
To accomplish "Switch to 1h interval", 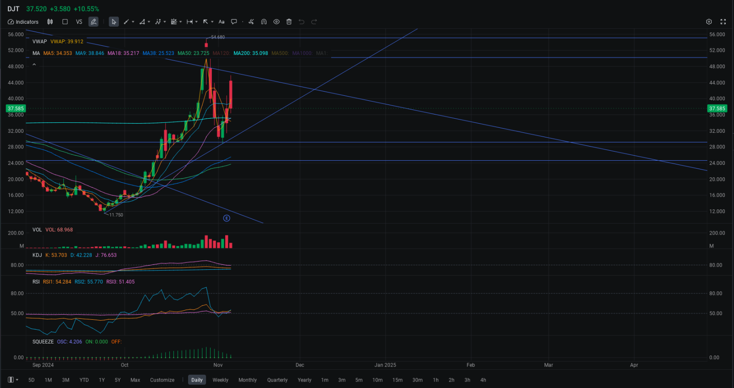I will (x=436, y=380).
